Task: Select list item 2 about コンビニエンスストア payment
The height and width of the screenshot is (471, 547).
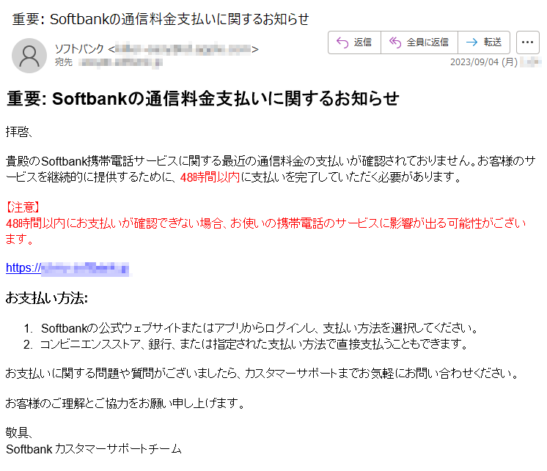Action: [x=254, y=344]
